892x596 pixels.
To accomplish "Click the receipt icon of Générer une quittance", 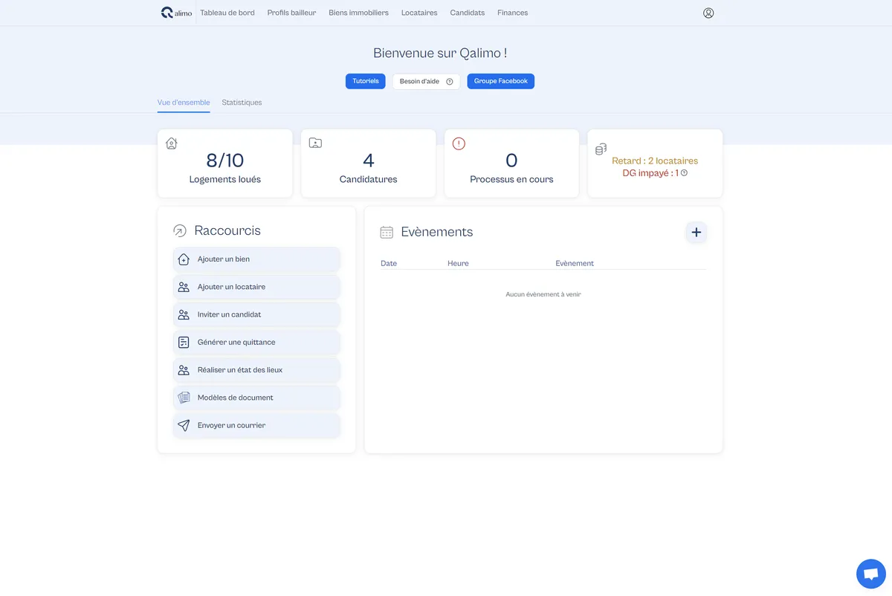I will point(184,343).
